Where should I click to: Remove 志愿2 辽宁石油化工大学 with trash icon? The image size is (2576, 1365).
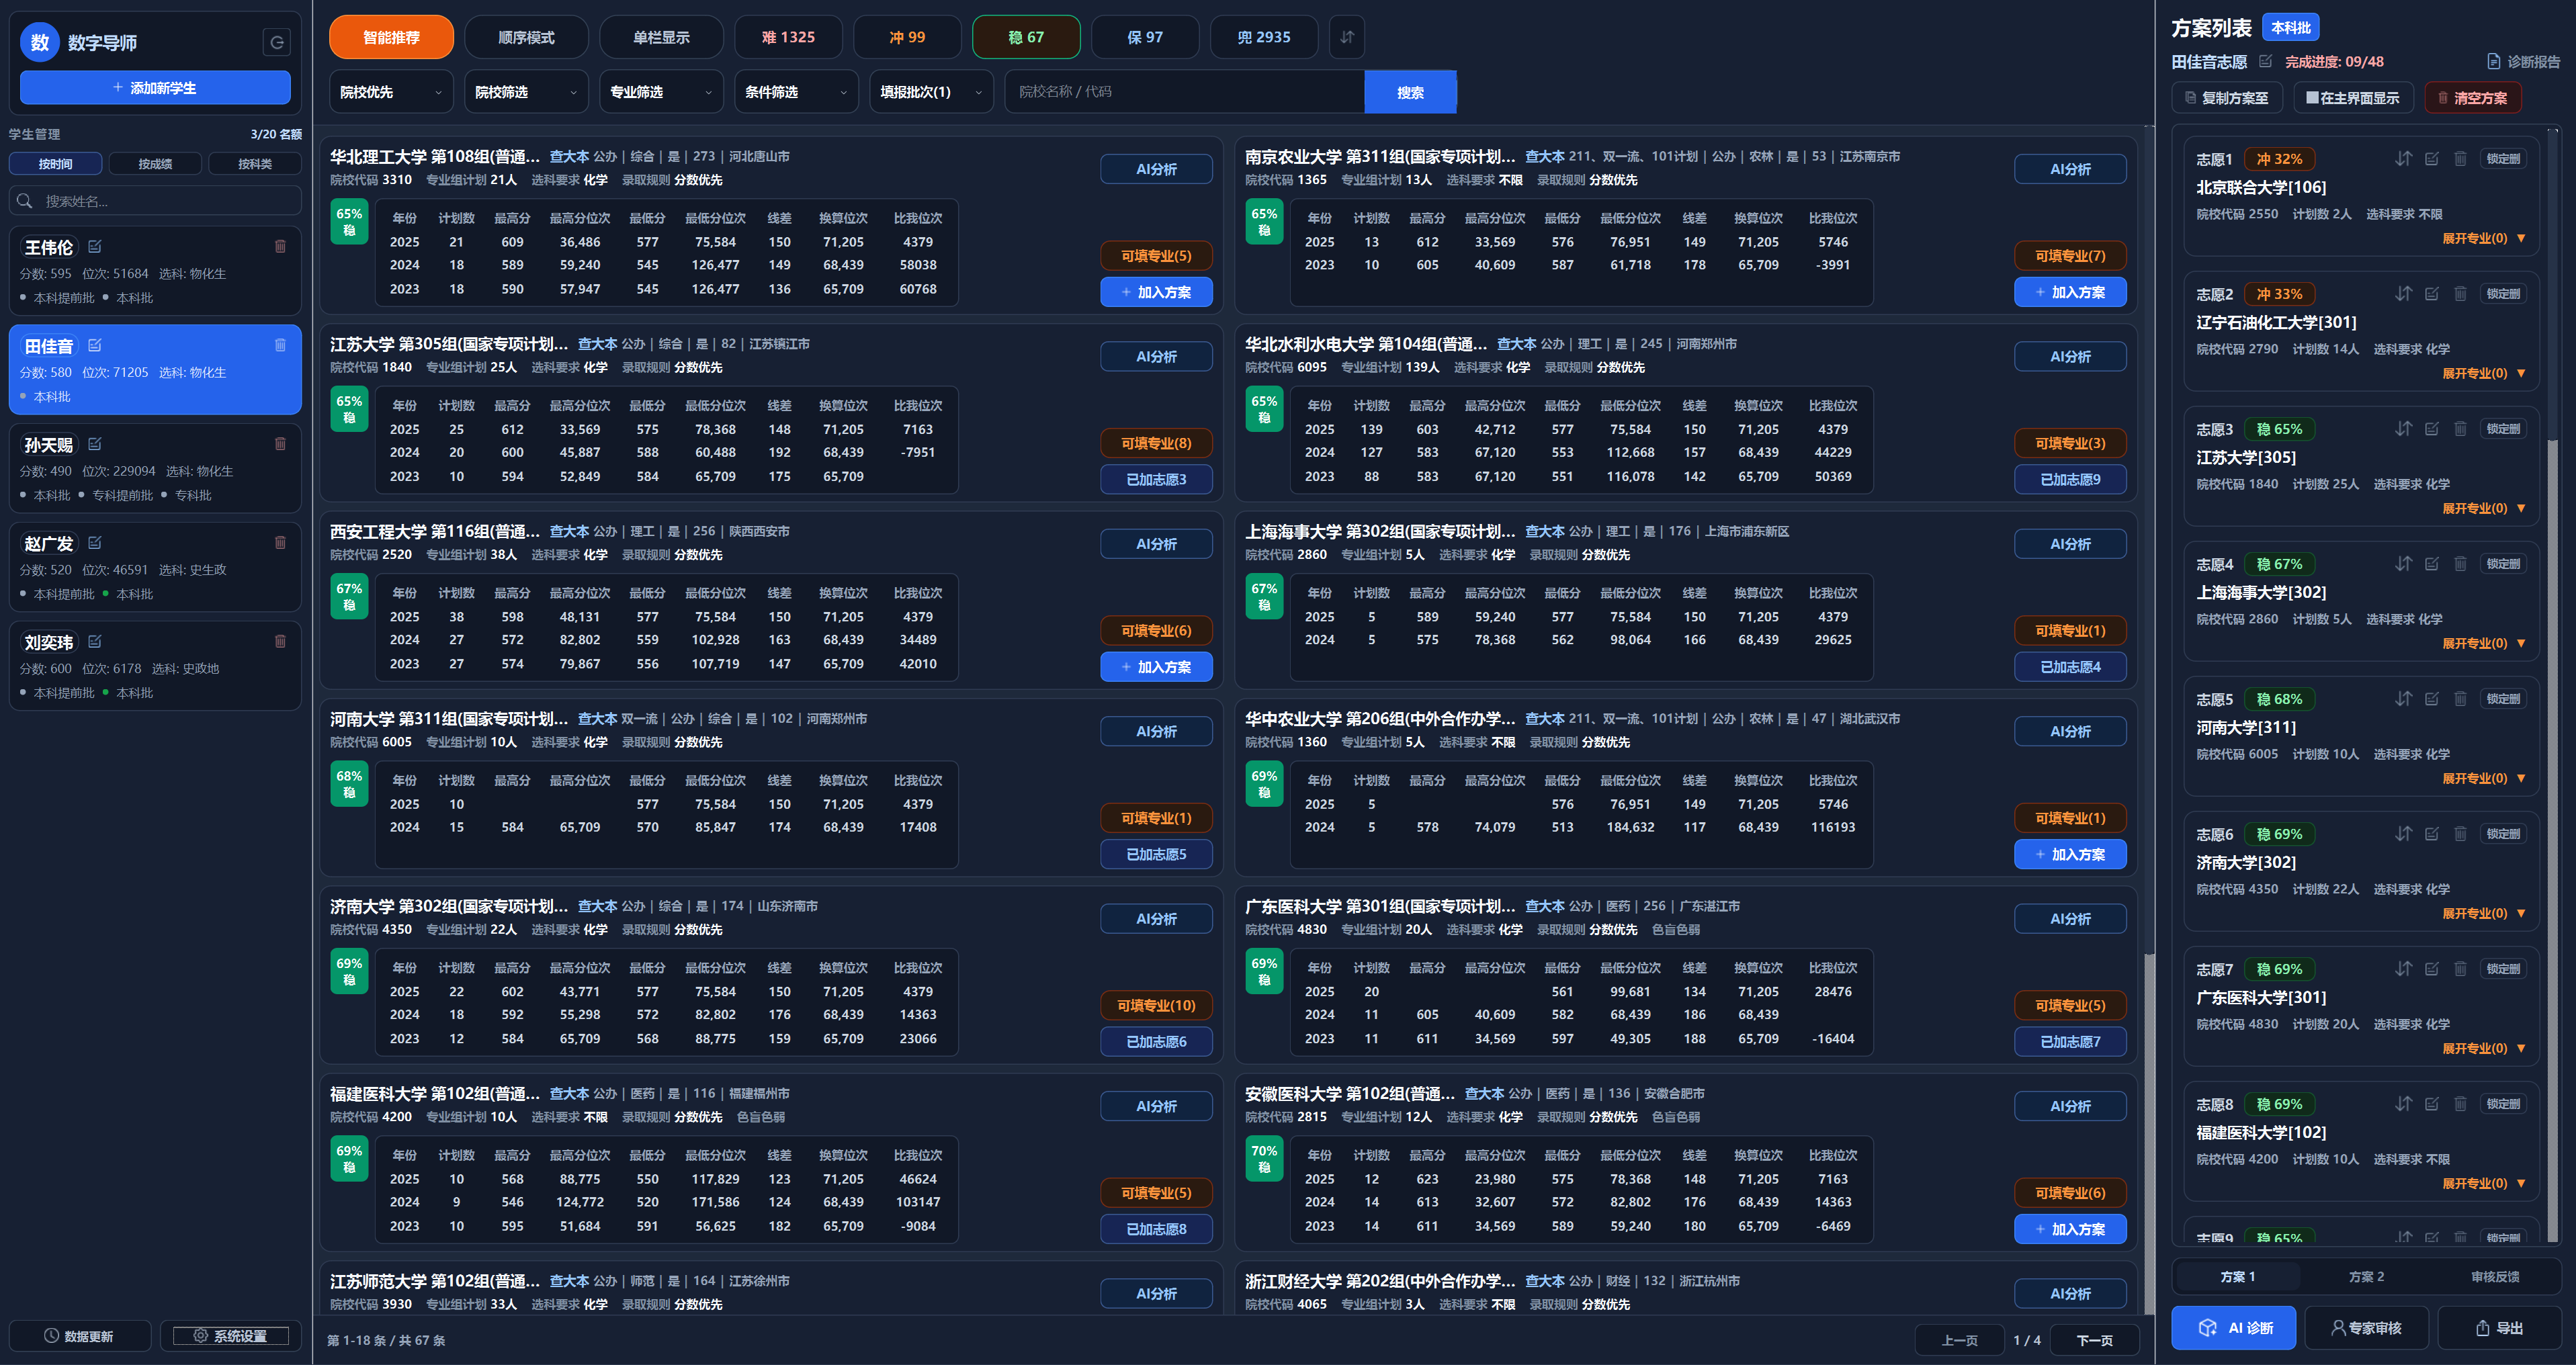tap(2460, 293)
